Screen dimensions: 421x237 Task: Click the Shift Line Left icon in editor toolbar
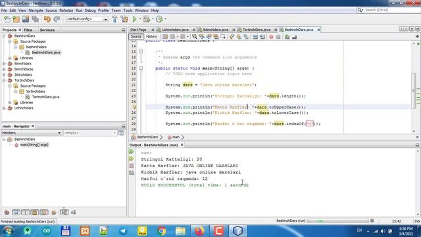pos(255,37)
